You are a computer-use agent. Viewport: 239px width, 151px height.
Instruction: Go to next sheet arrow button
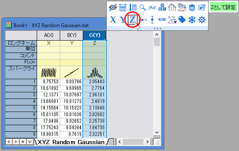(16, 142)
